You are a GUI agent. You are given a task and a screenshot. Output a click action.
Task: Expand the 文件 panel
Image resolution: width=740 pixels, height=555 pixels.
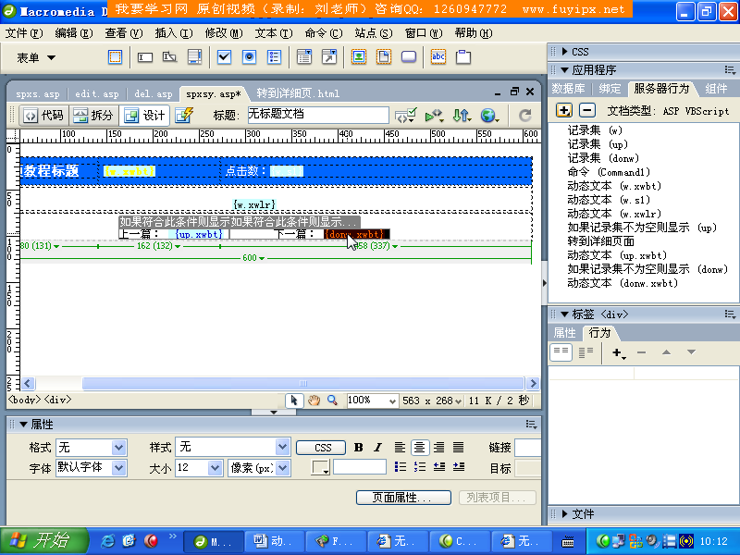click(x=564, y=514)
